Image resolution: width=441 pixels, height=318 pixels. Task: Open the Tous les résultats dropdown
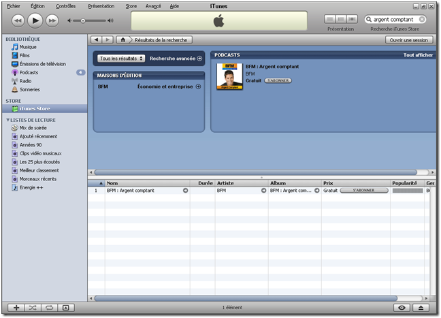point(121,59)
